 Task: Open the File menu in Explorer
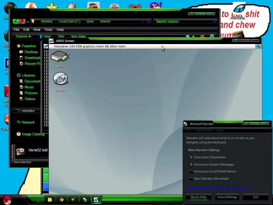point(16,29)
